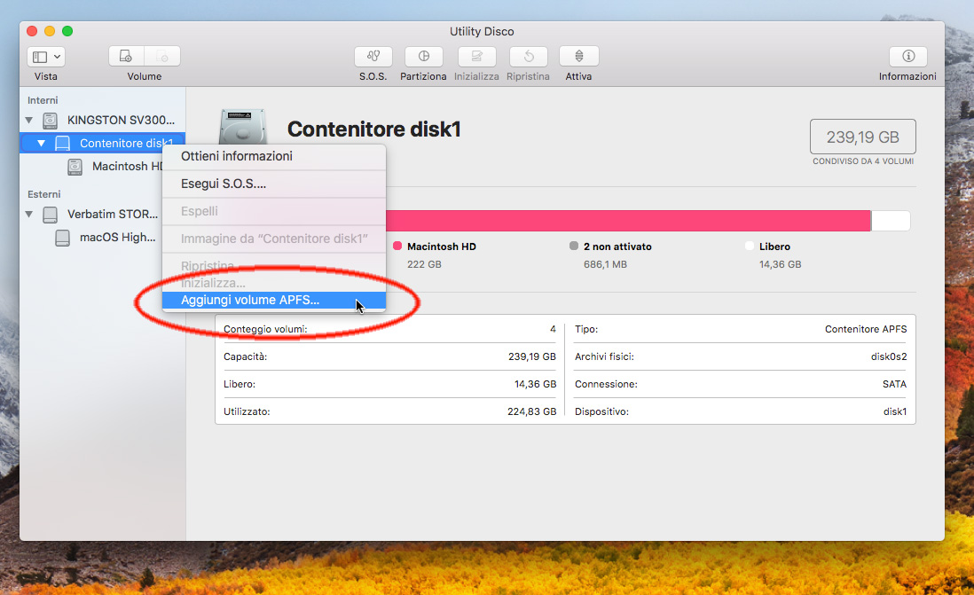Collapse the KINGSTON SV300 disk tree
The width and height of the screenshot is (974, 595).
pyautogui.click(x=29, y=120)
